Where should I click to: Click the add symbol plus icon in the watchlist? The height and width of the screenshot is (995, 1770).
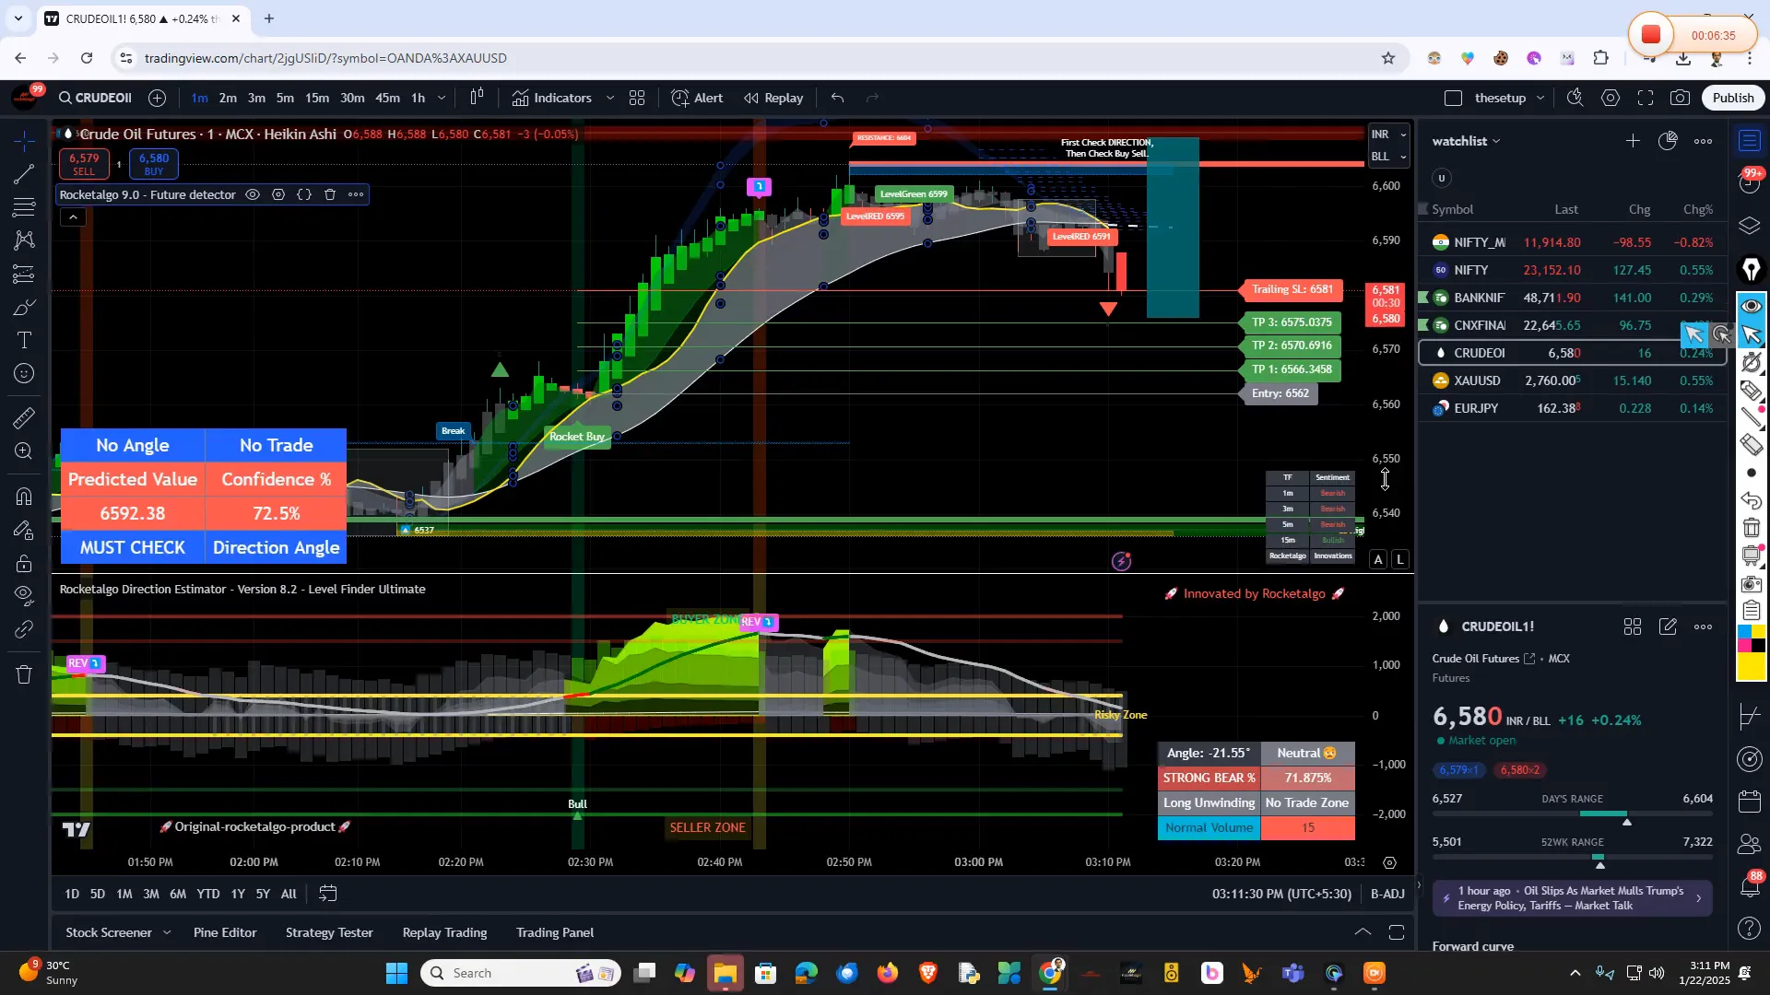coord(1633,141)
